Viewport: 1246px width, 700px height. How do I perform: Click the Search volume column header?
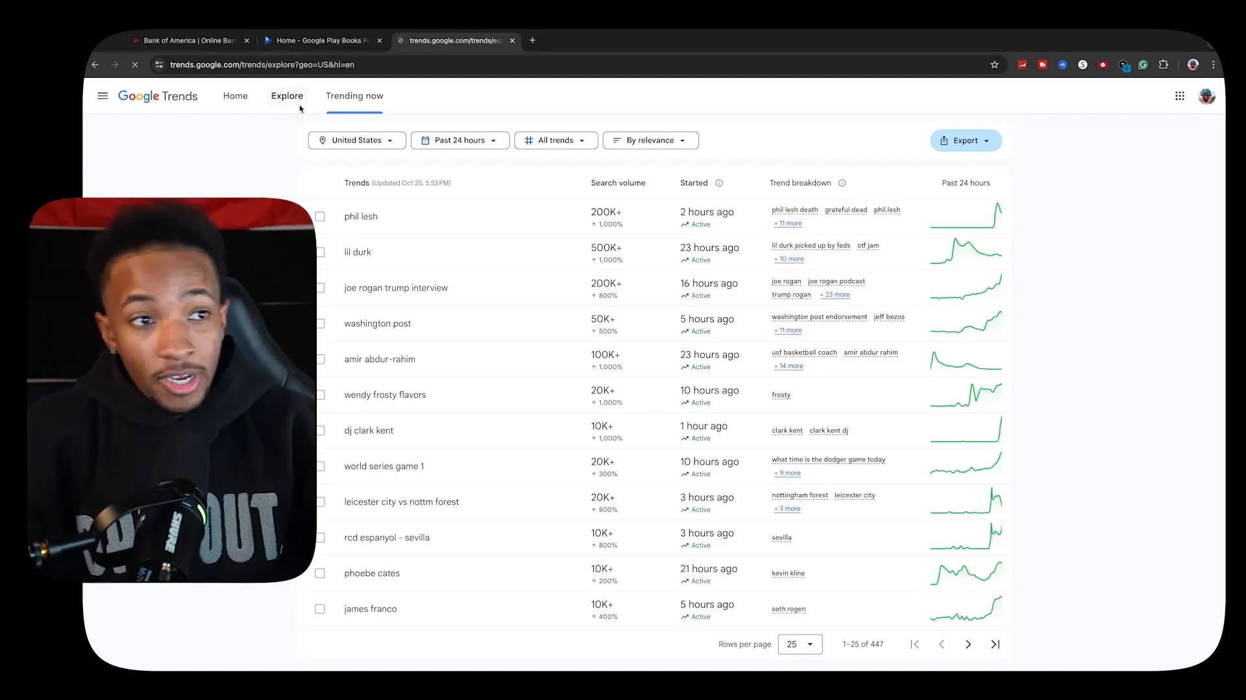click(x=618, y=183)
